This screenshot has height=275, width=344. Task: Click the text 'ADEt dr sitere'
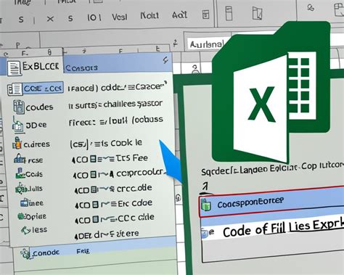(107, 234)
